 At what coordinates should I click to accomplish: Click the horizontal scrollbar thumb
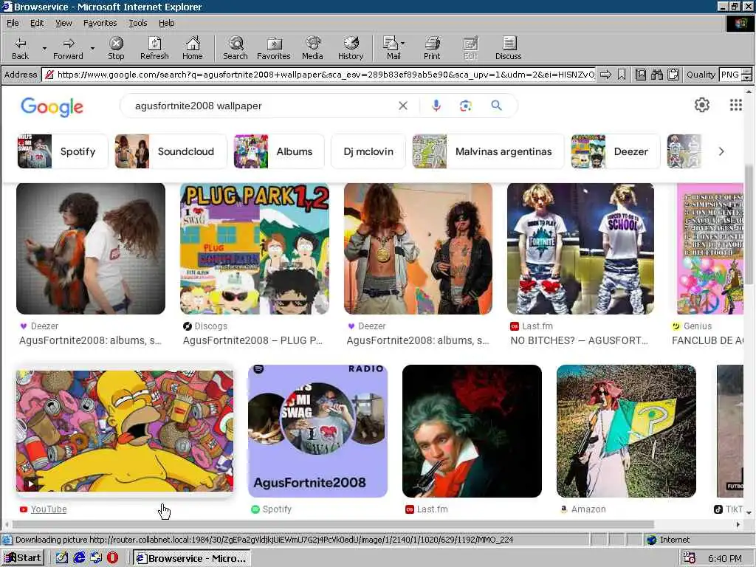[333, 525]
